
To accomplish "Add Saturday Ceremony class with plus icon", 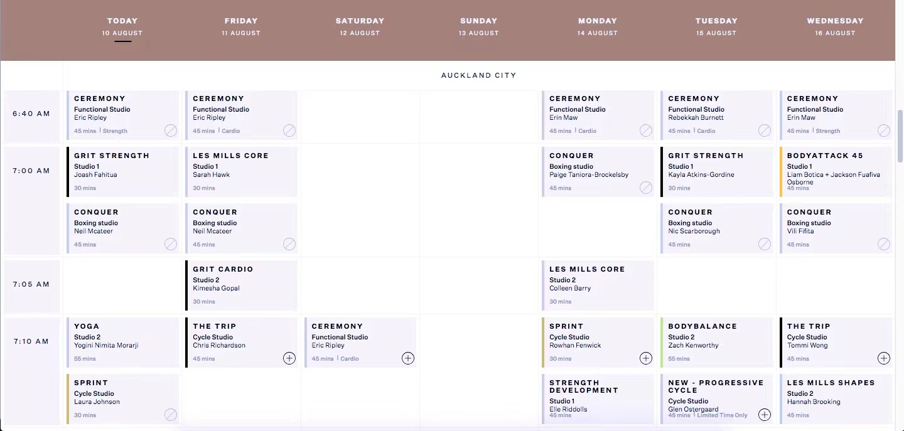I will point(408,358).
